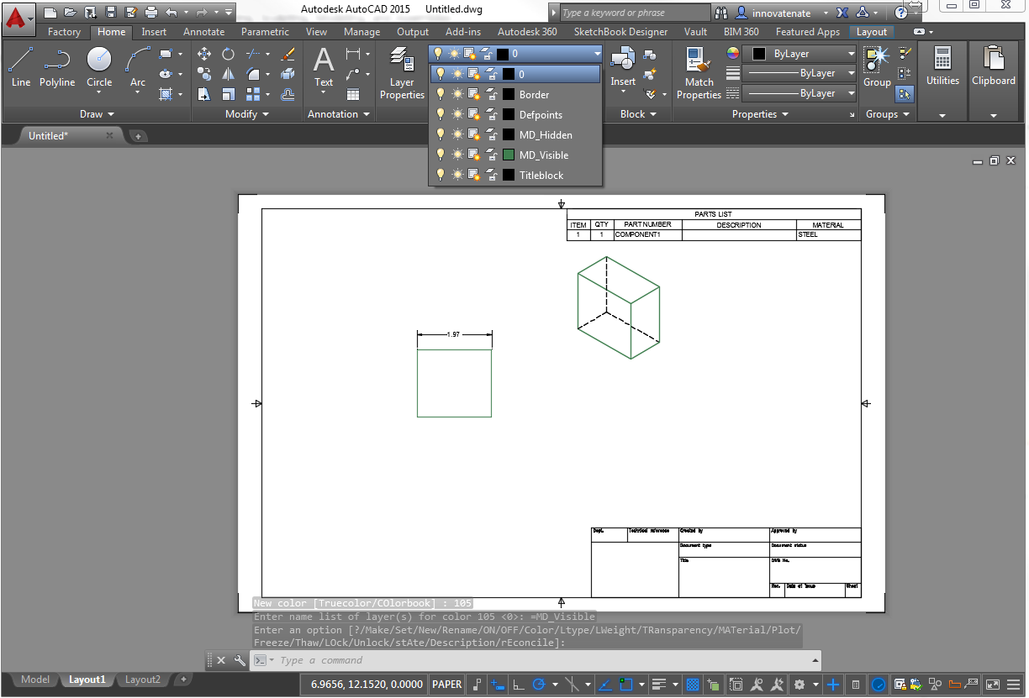Viewport: 1029px width, 698px height.
Task: Expand the Modify panel dropdown
Action: [247, 114]
